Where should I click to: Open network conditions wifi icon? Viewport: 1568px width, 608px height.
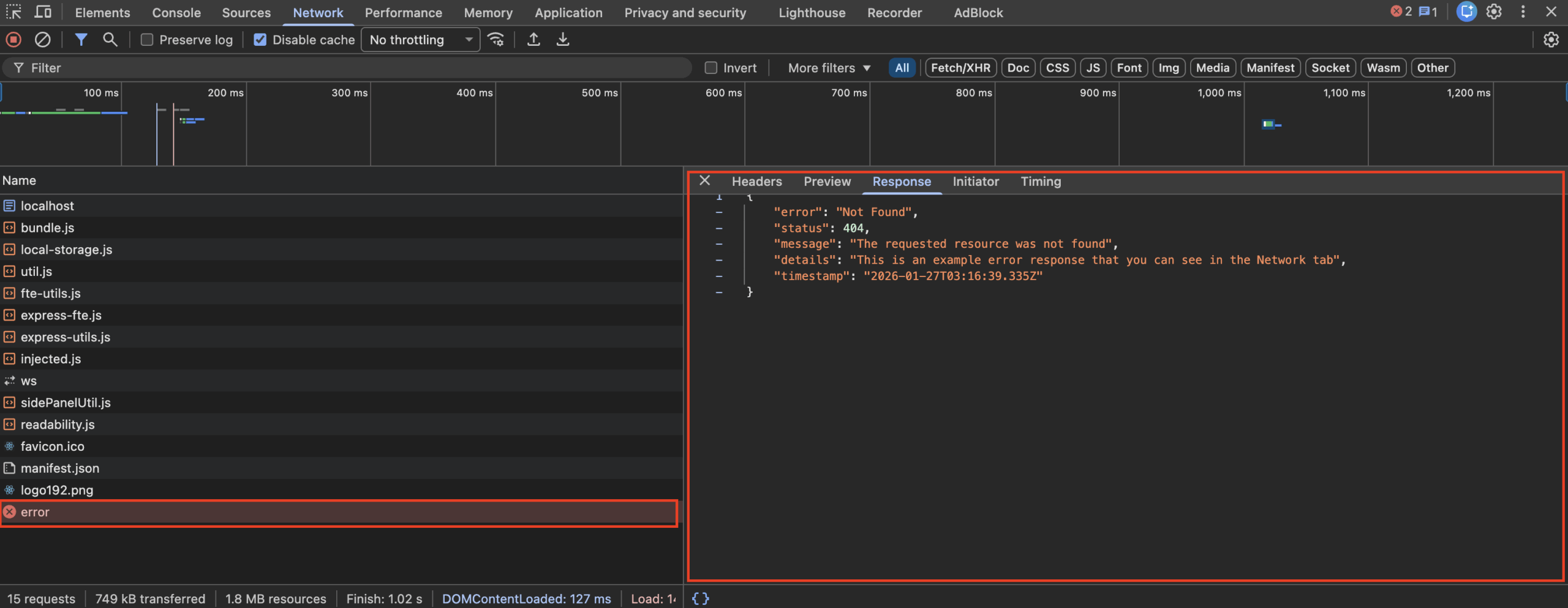pos(496,40)
